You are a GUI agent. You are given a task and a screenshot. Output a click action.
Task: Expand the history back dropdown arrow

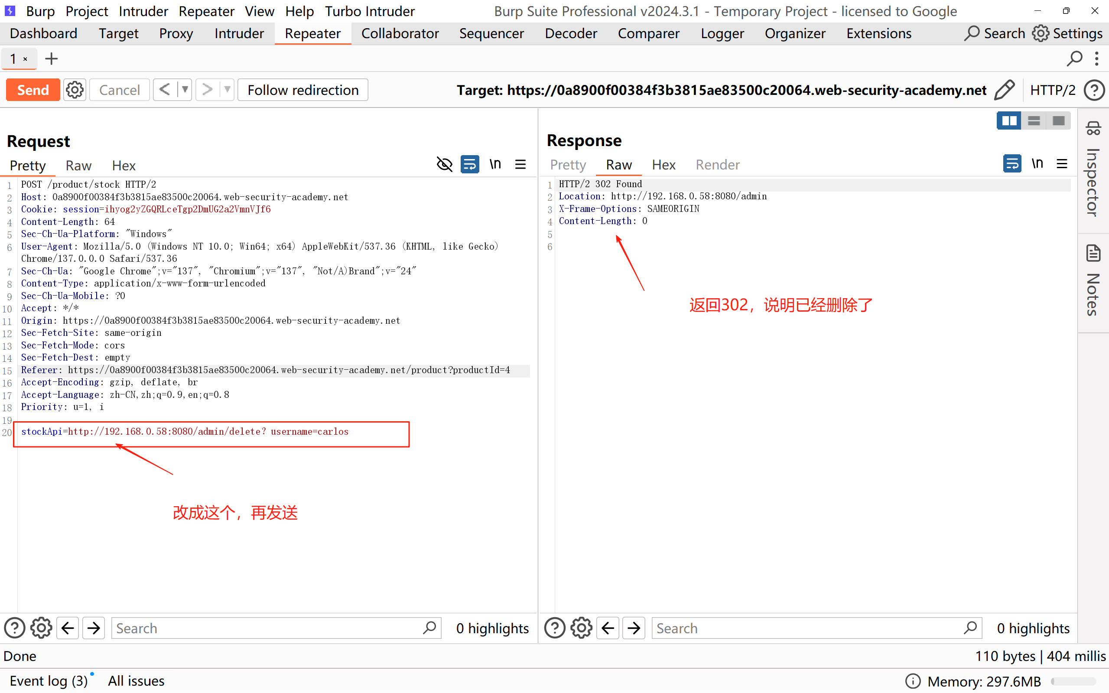(x=185, y=90)
